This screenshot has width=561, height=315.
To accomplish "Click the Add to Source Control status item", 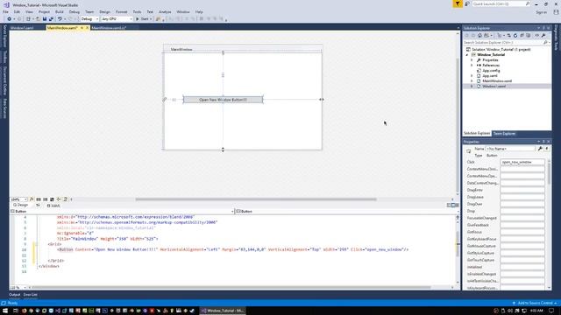I will point(535,303).
